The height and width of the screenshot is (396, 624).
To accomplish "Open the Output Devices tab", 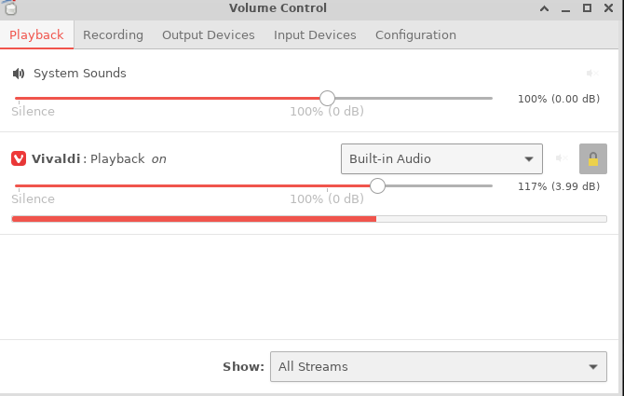I will tap(208, 35).
